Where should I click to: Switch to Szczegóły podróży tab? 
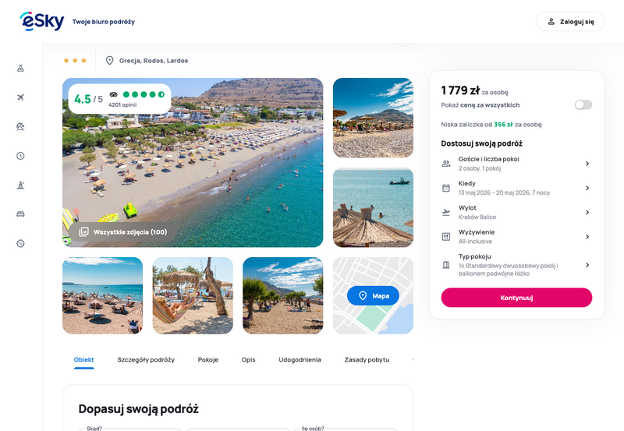point(146,359)
